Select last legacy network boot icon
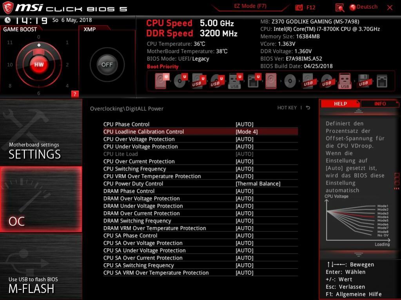The image size is (401, 300). pyautogui.click(x=382, y=81)
